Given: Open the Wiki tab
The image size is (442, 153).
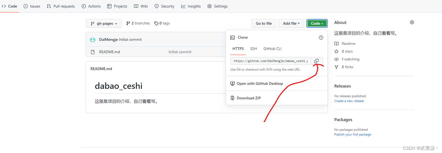Looking at the screenshot, I should 141,6.
